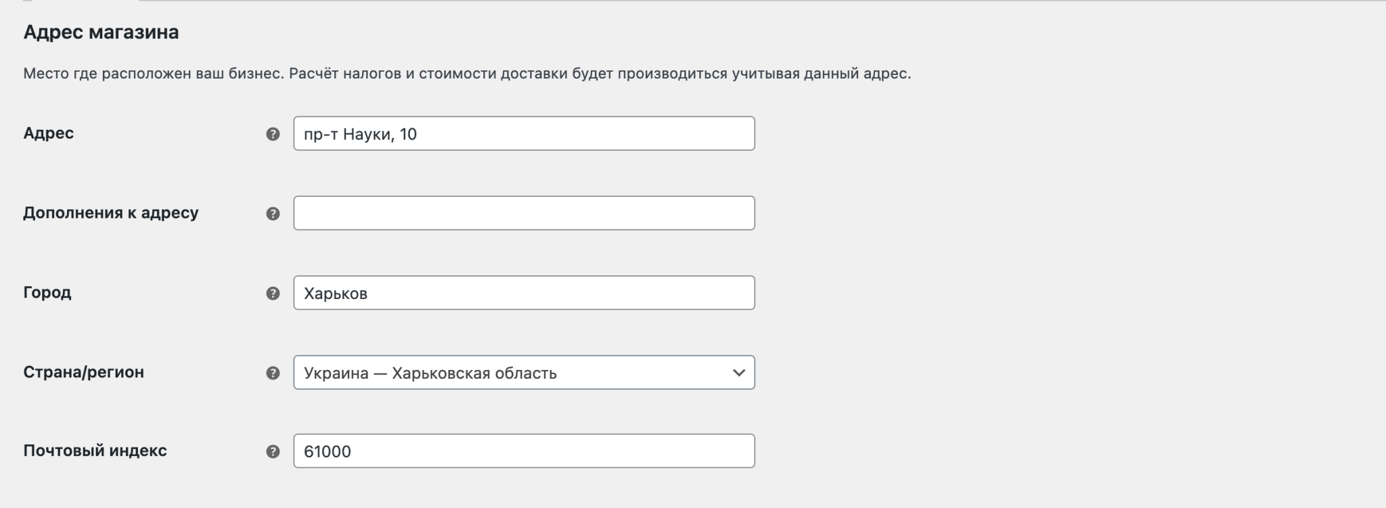1386x508 pixels.
Task: Select the help bubble for the city row
Action: (x=271, y=293)
